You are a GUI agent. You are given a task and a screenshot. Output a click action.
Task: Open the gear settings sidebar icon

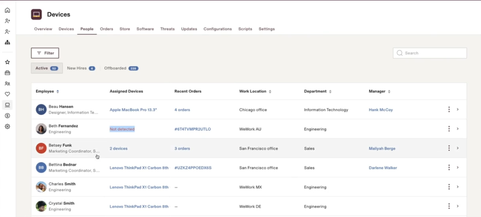[x=8, y=126]
